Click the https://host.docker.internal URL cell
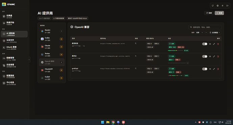Screen dimensions: 233x125 coord(115,69)
